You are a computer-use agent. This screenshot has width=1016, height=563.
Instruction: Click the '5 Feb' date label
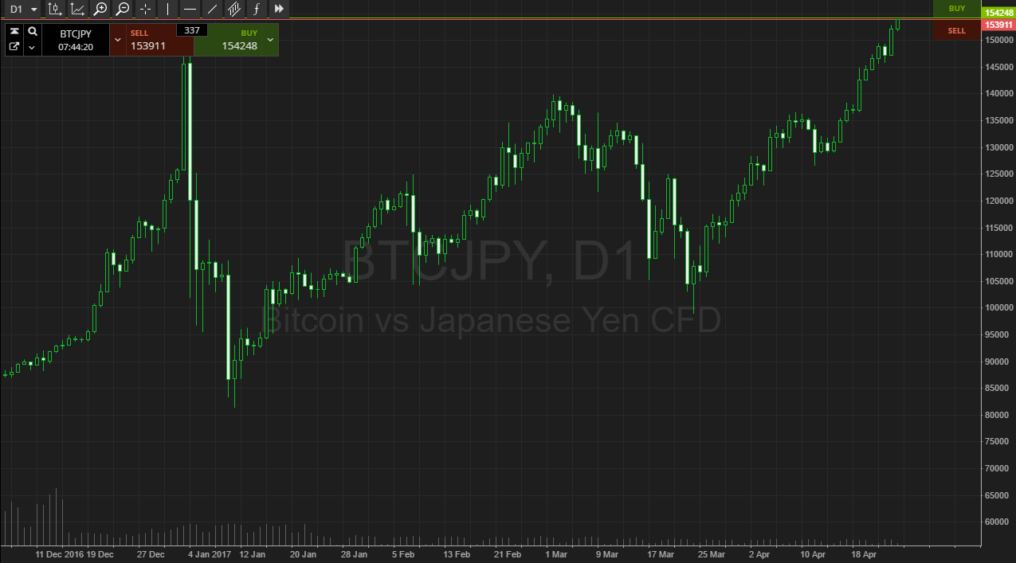click(402, 554)
